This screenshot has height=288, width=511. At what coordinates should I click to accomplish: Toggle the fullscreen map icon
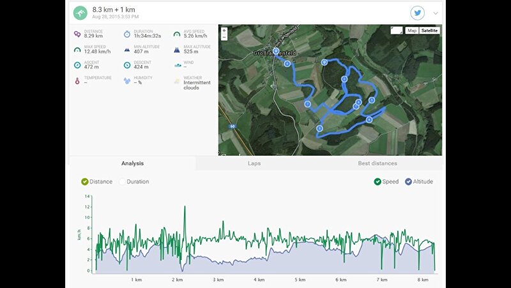click(396, 31)
